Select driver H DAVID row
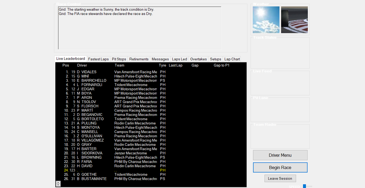This screenshot has height=188, width=365. (x=151, y=165)
